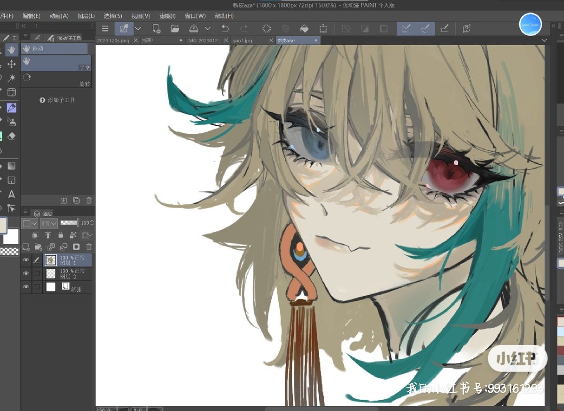Click the Redo arrow in command bar
The width and height of the screenshot is (564, 411).
[244, 29]
